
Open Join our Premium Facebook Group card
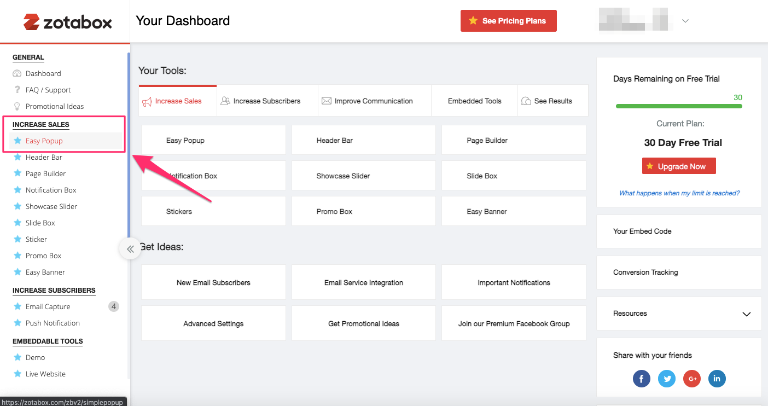pos(514,323)
